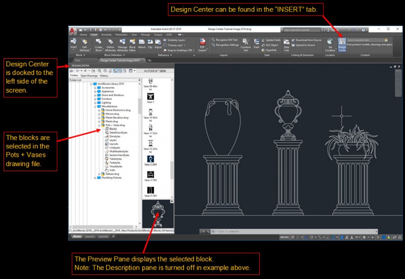Switch to the Home ribbon tab
Screen dimensions: 405x279
(84, 34)
